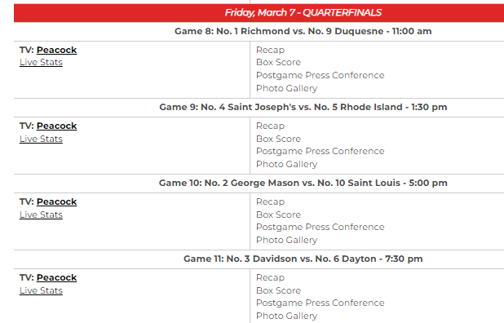Open Photo Gallery for Game 11

(287, 316)
